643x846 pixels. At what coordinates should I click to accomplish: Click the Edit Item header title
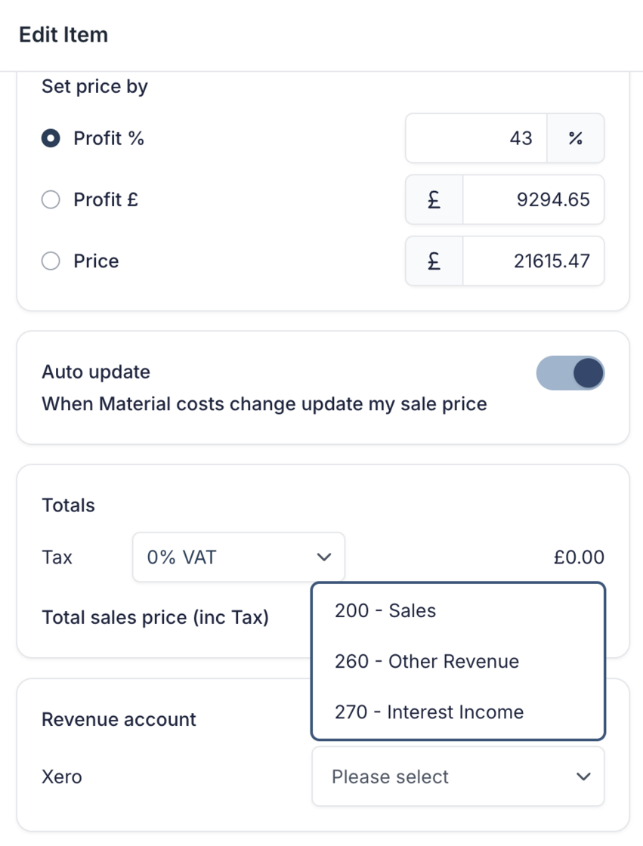pyautogui.click(x=63, y=35)
